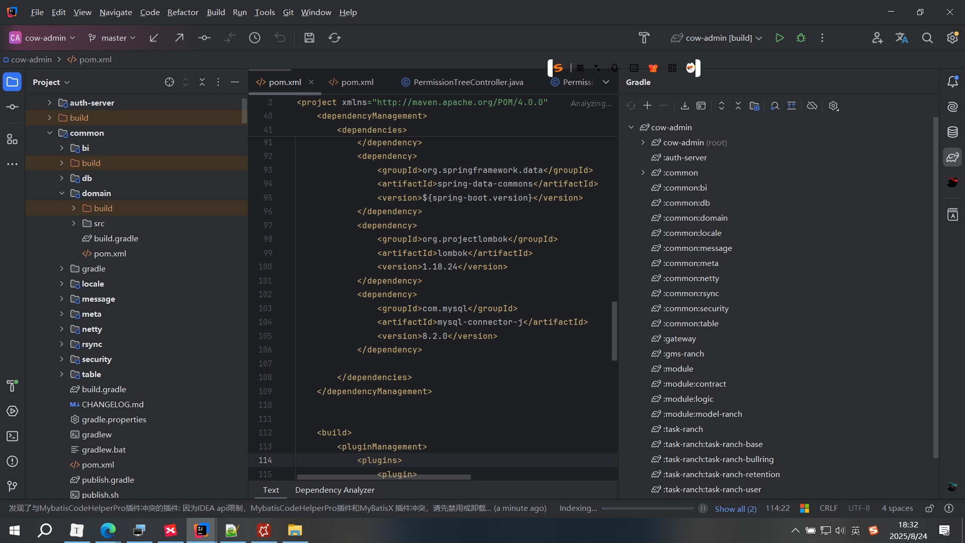Click Save All disk icon
The width and height of the screenshot is (965, 543).
pos(309,38)
